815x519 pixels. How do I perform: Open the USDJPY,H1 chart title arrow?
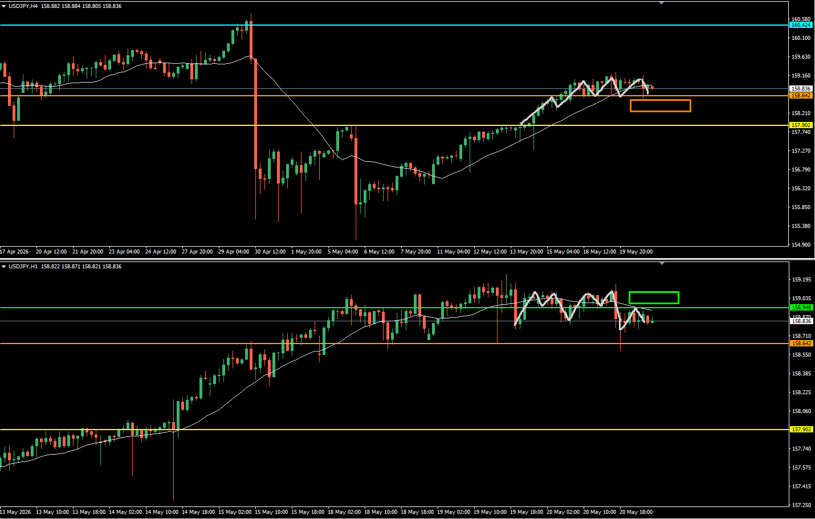point(4,267)
